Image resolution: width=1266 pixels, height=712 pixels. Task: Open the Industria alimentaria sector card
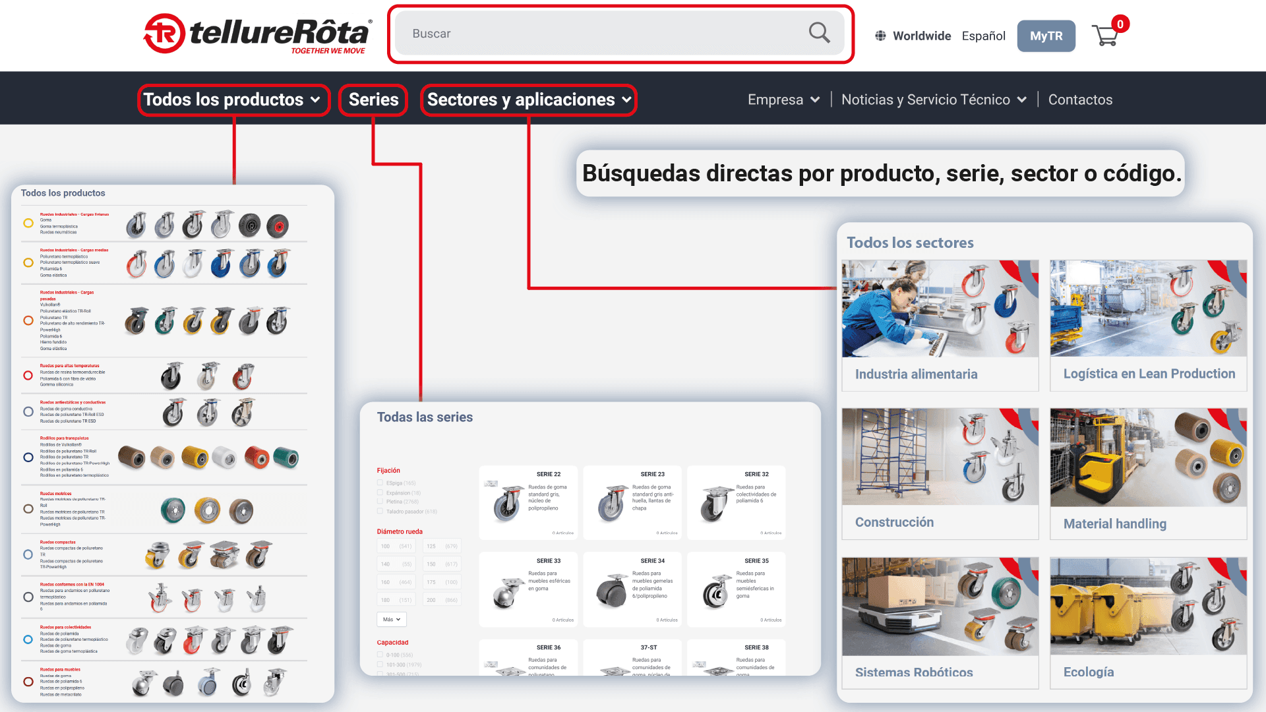coord(940,325)
